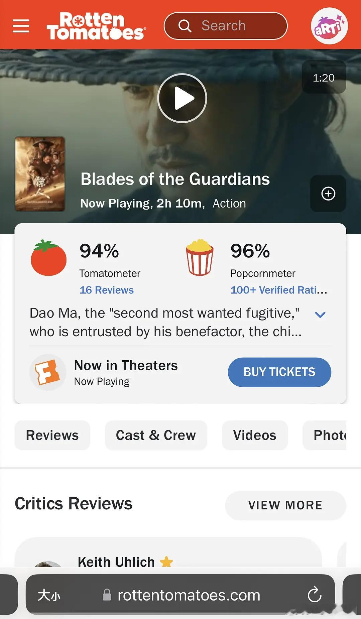Open the hamburger navigation menu
361x619 pixels.
(21, 26)
